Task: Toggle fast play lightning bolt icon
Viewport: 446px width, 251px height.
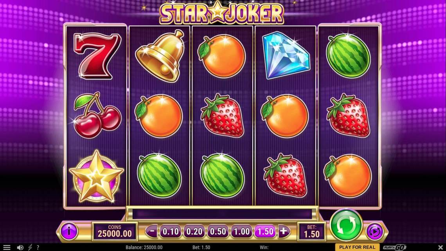Action: coord(30,247)
